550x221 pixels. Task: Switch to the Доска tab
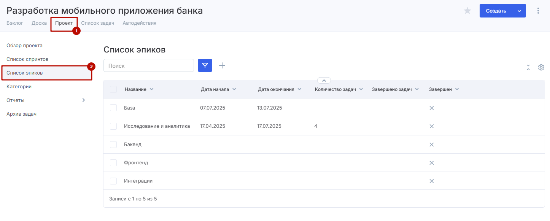39,23
